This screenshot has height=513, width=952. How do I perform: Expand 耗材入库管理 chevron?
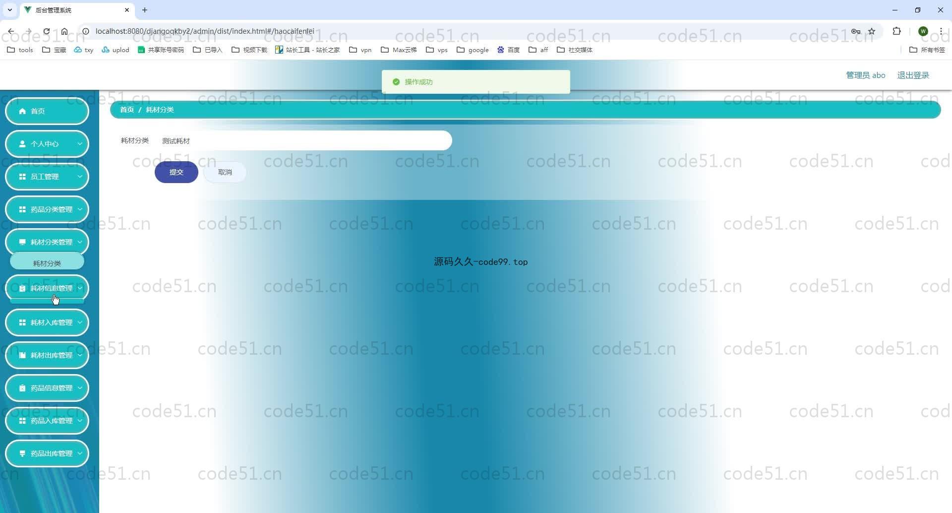click(x=80, y=322)
